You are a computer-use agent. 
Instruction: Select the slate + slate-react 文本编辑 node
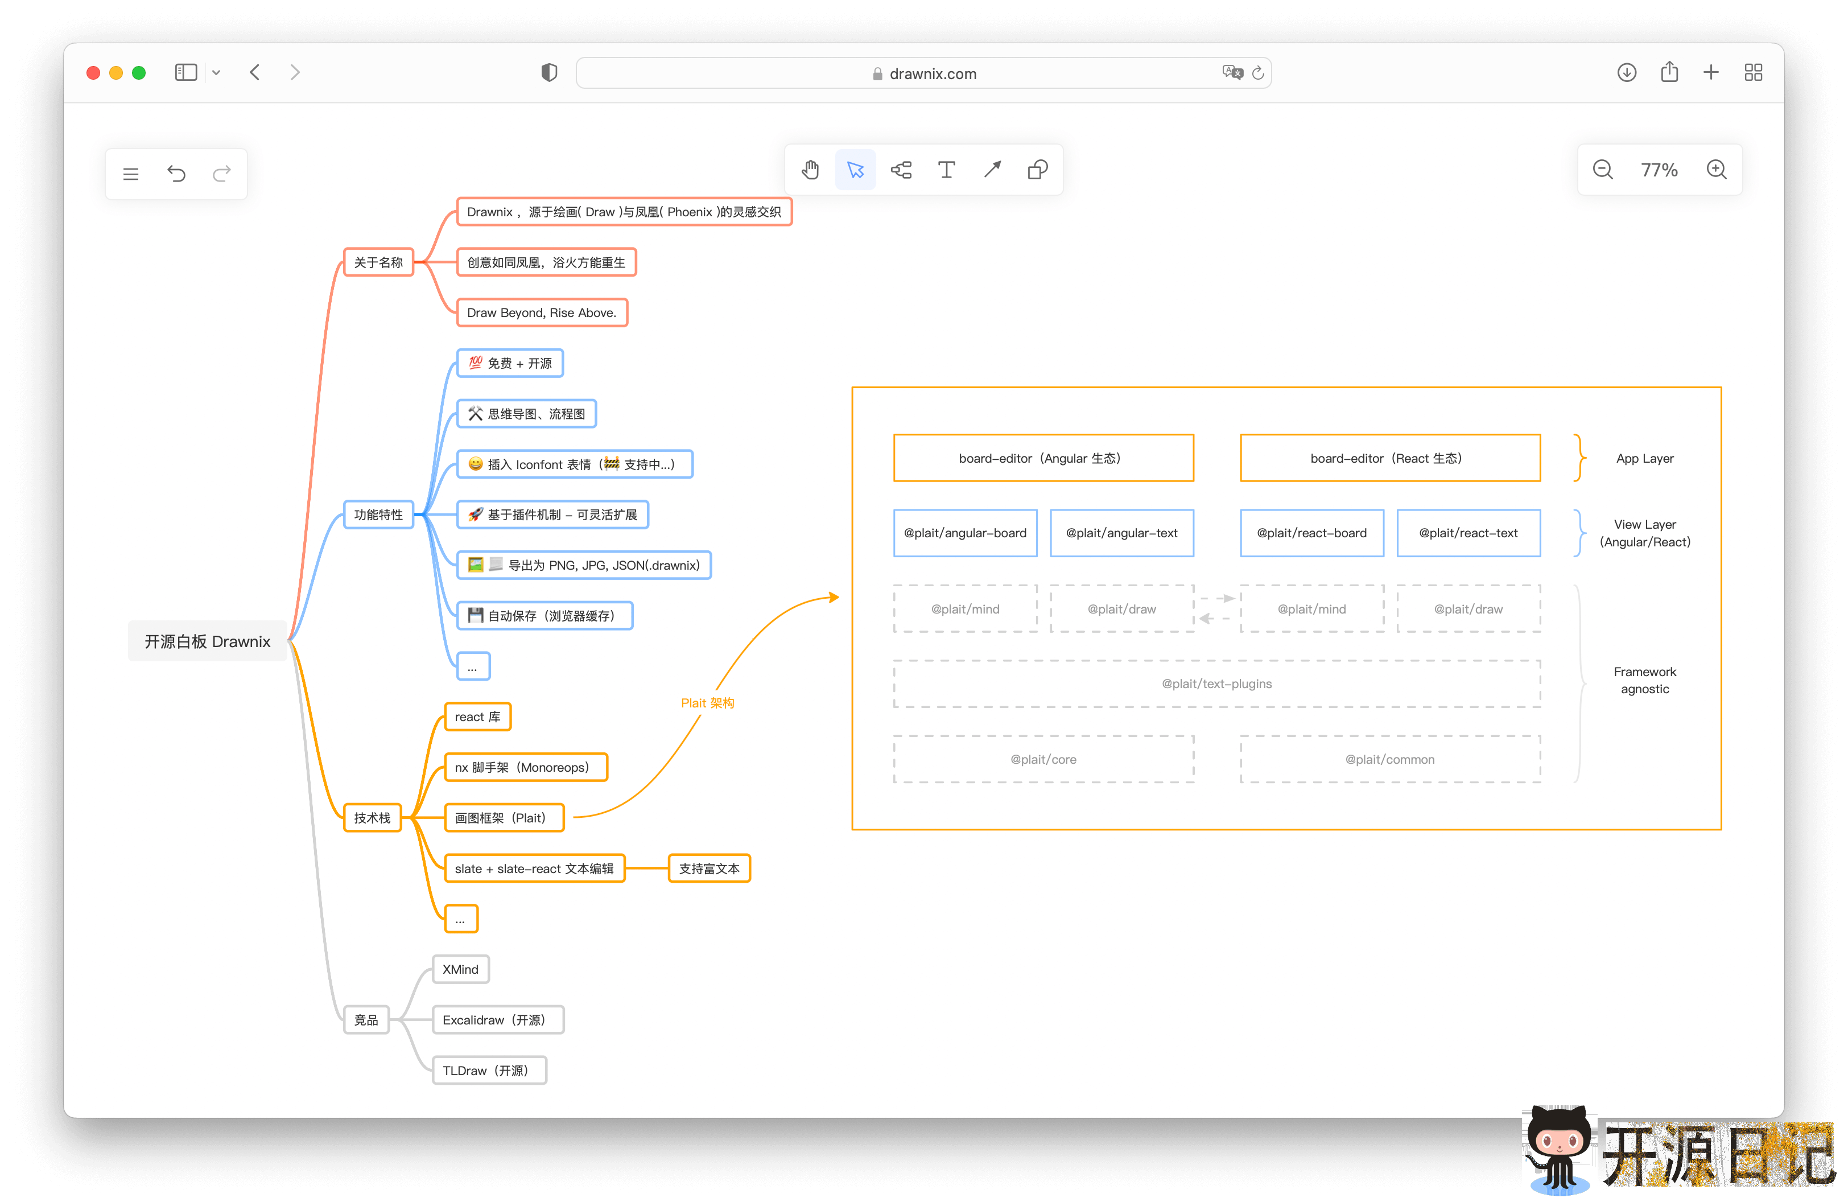[x=534, y=869]
